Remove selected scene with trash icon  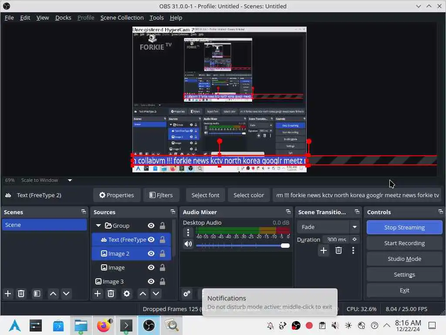(21, 294)
